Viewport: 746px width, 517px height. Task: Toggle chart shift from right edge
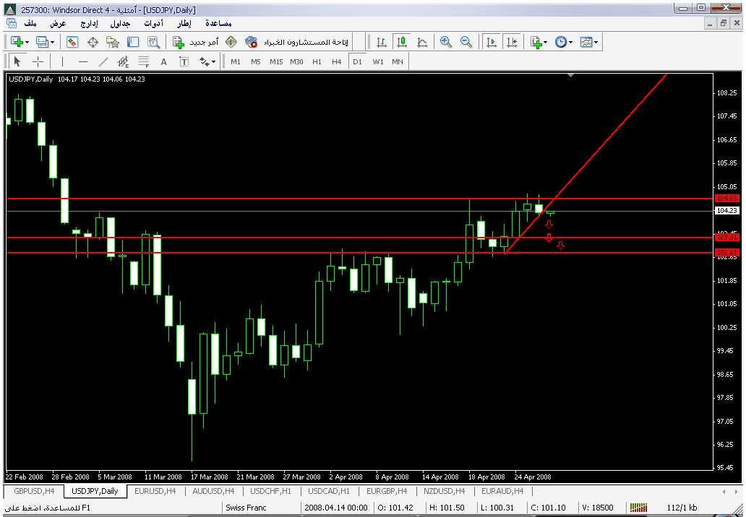tap(512, 43)
